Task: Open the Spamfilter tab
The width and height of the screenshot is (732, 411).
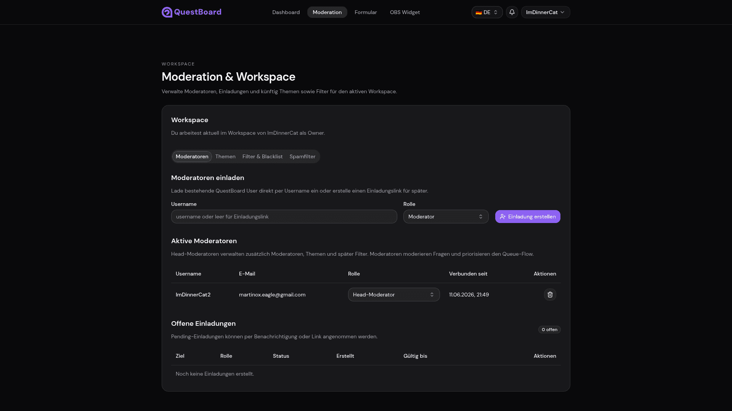Action: click(x=302, y=156)
